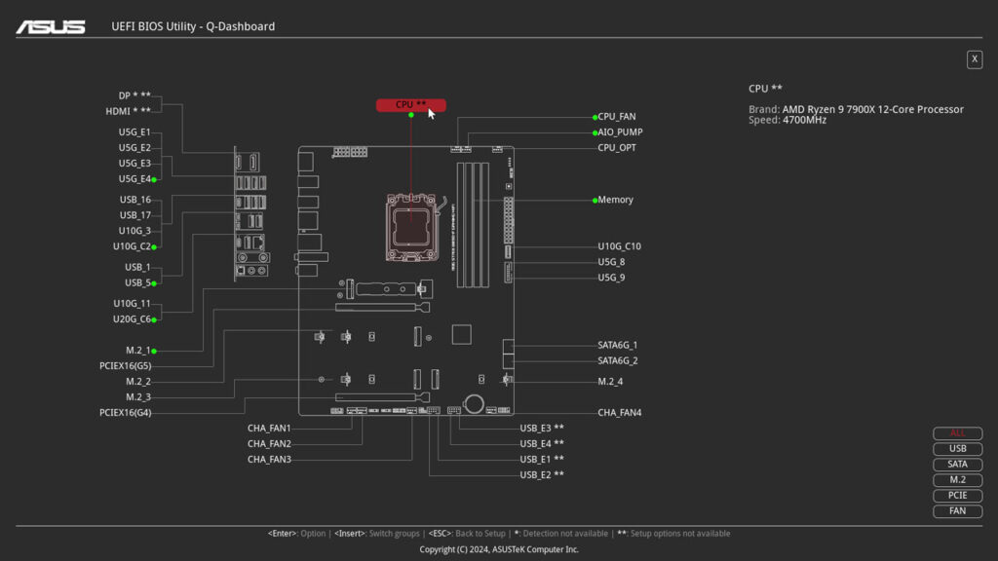Toggle the SATA category filter

pos(956,465)
